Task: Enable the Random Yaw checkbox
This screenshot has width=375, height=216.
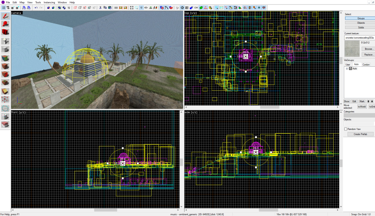Action: click(346, 129)
